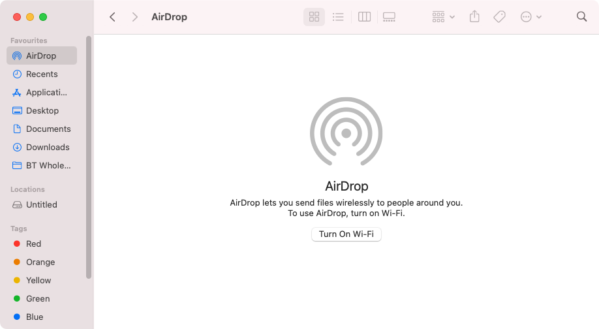The height and width of the screenshot is (329, 599).
Task: Click the Orange tag
Action: coord(42,262)
